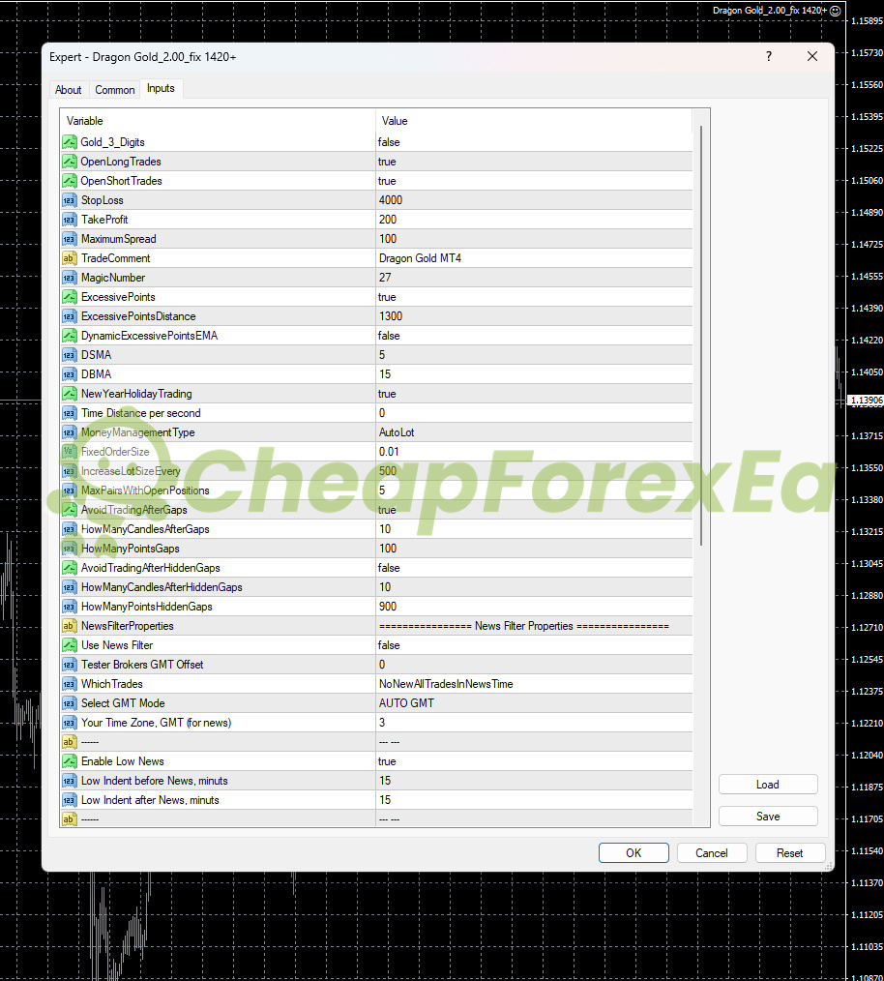Click the Cancel button

(711, 852)
